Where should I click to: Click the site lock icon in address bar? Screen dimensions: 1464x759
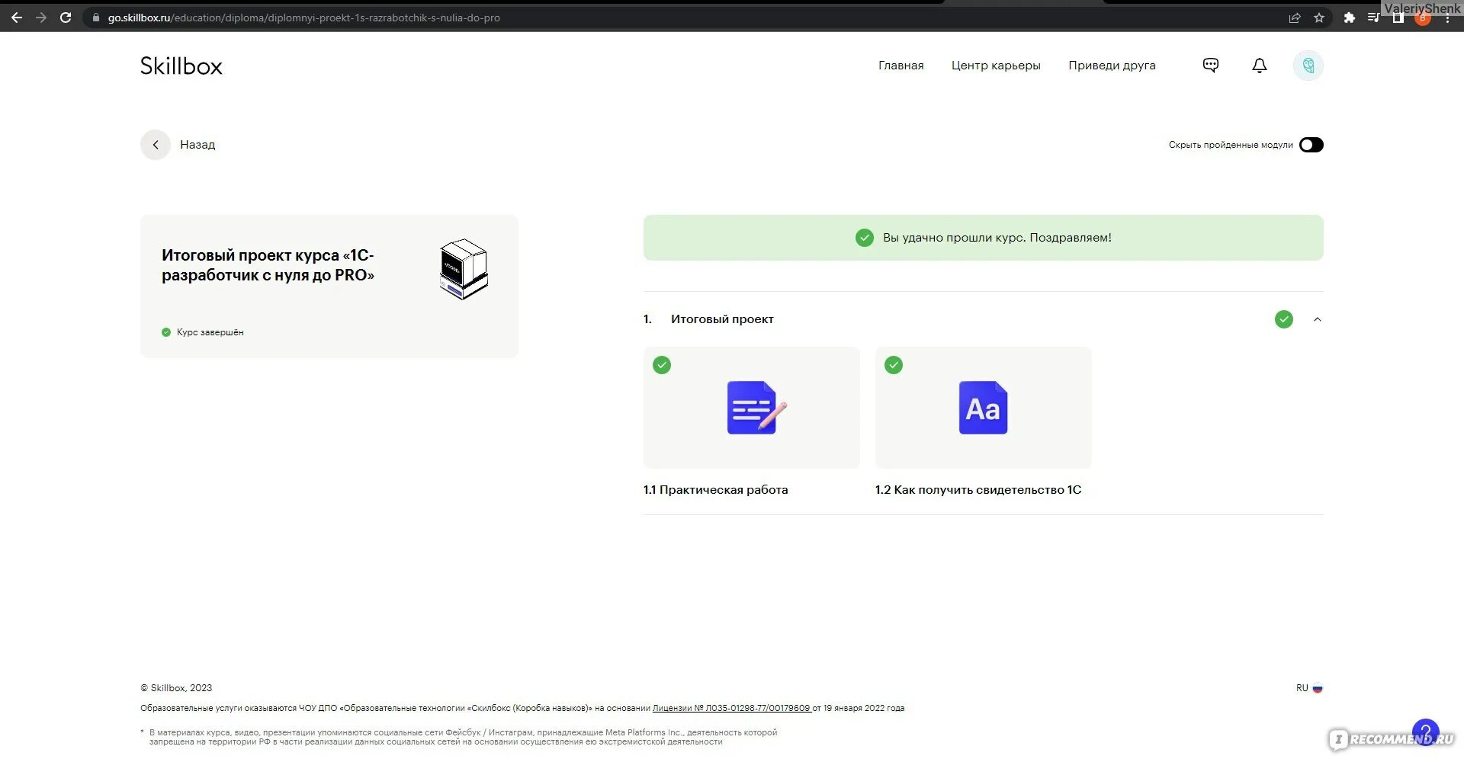coord(96,18)
